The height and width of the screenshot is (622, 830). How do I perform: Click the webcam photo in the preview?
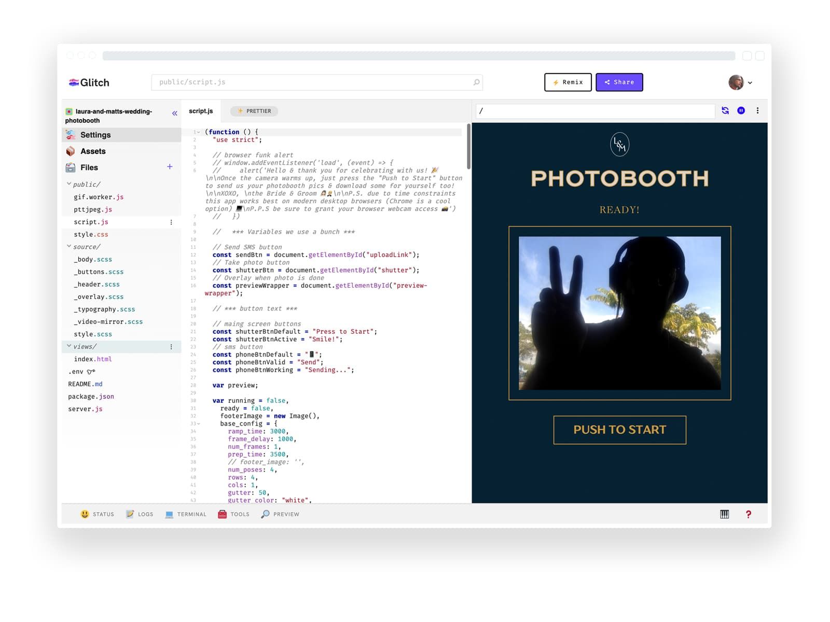pyautogui.click(x=619, y=313)
